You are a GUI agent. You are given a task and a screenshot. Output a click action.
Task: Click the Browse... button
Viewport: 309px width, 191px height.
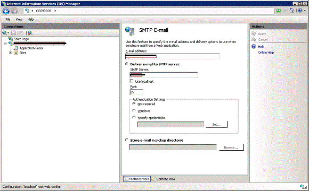[231, 147]
